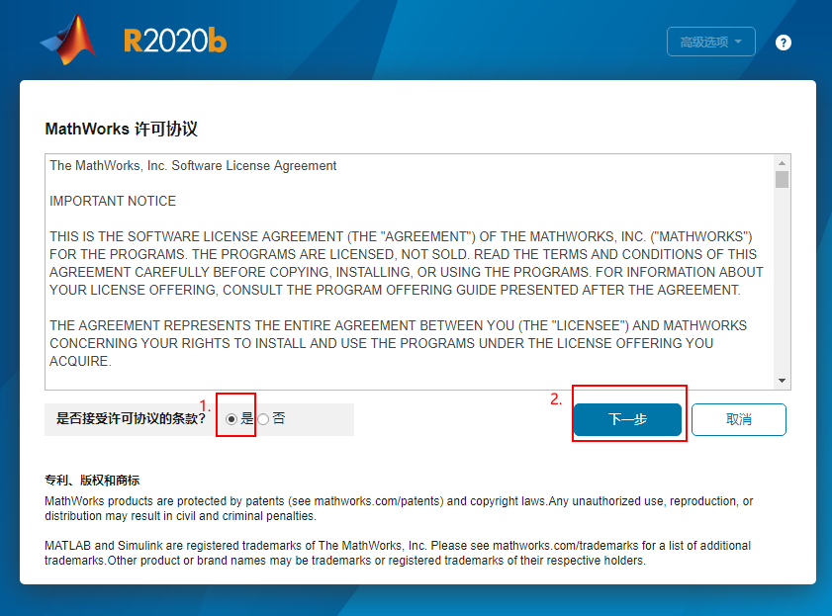Click the license scrollbar thumb
This screenshot has height=616, width=832.
[x=782, y=179]
